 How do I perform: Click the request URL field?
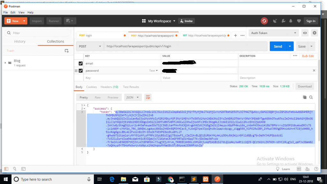coord(186,46)
